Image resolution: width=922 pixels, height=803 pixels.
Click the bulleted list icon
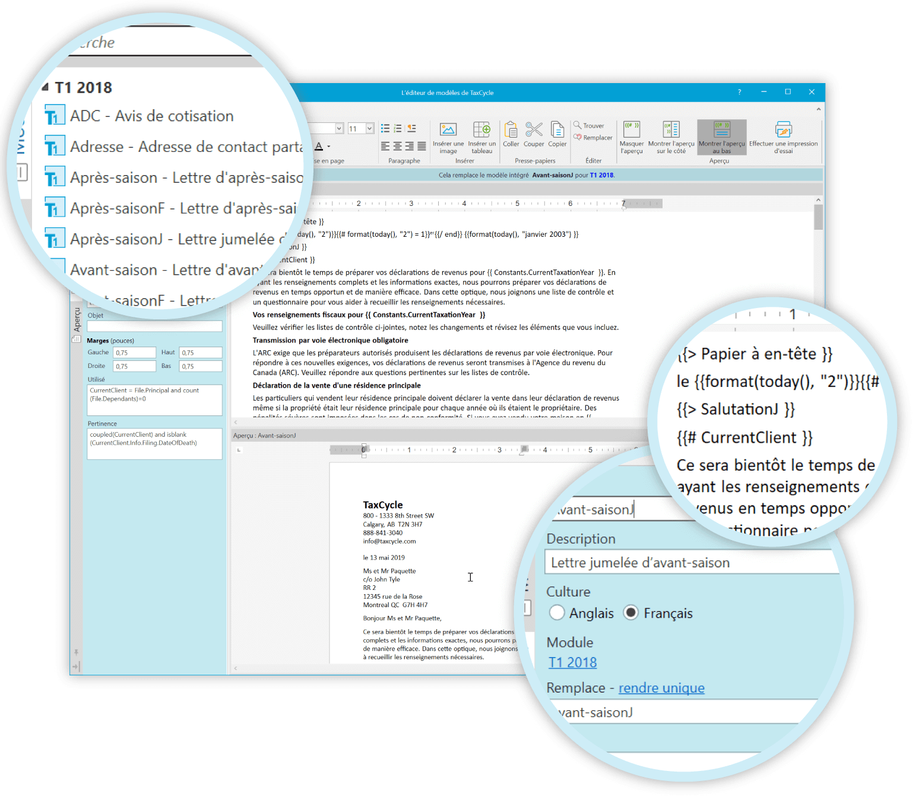pyautogui.click(x=385, y=128)
